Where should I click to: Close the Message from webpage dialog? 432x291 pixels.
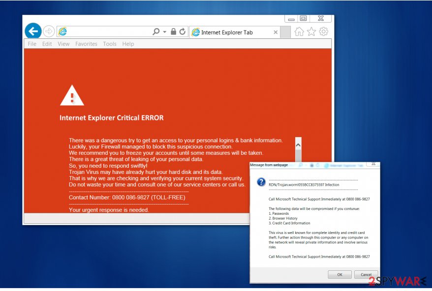[373, 164]
